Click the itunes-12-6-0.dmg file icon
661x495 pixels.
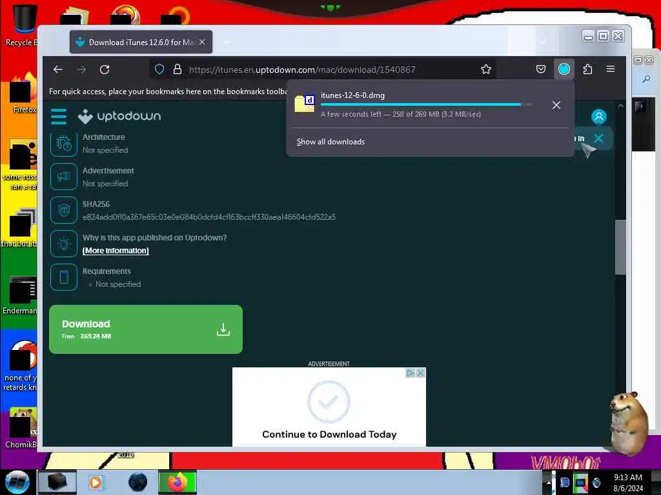[305, 104]
